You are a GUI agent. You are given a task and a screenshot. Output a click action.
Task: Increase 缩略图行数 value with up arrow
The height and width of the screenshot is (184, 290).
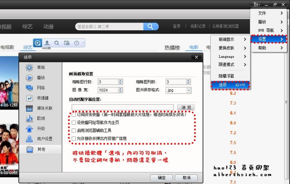pyautogui.click(x=120, y=80)
